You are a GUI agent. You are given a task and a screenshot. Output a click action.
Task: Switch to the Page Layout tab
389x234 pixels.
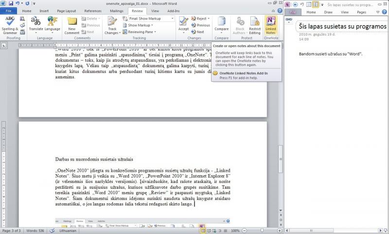point(67,11)
